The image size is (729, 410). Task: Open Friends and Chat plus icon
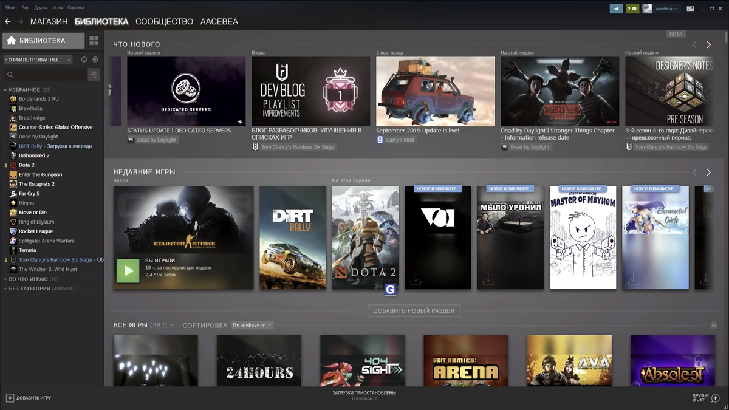(716, 398)
